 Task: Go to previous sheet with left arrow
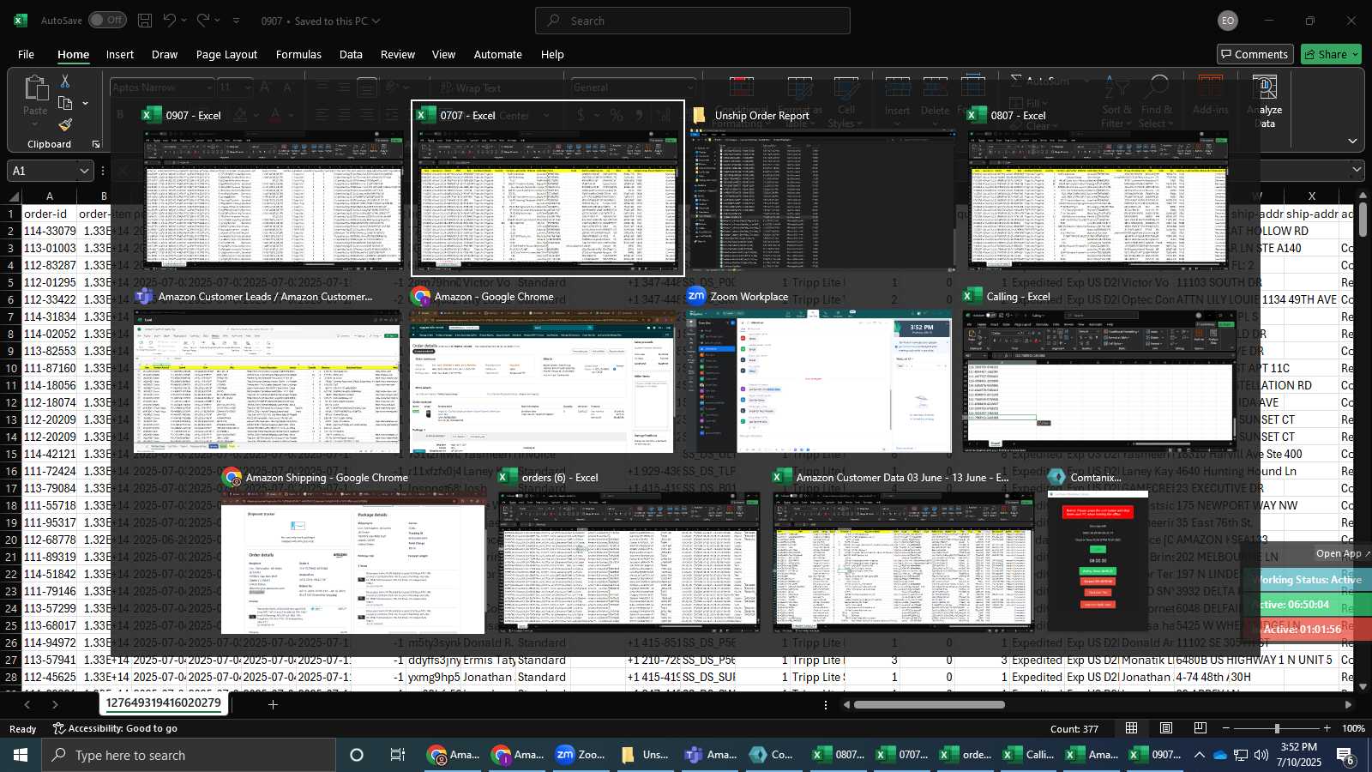(27, 704)
